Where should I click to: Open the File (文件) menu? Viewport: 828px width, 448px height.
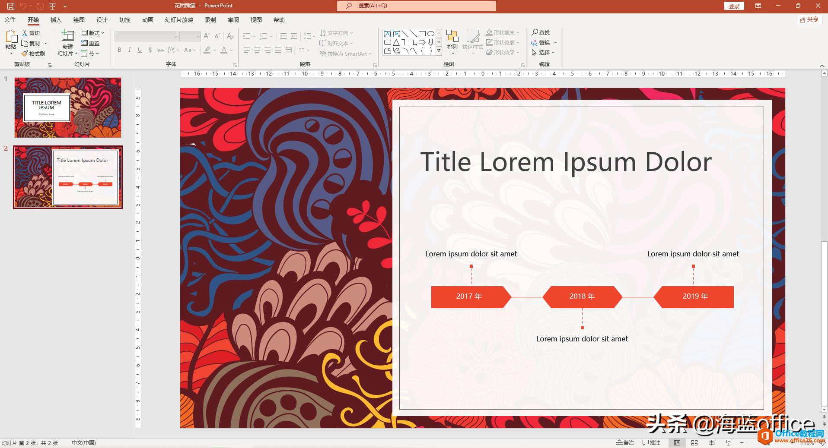click(x=10, y=20)
